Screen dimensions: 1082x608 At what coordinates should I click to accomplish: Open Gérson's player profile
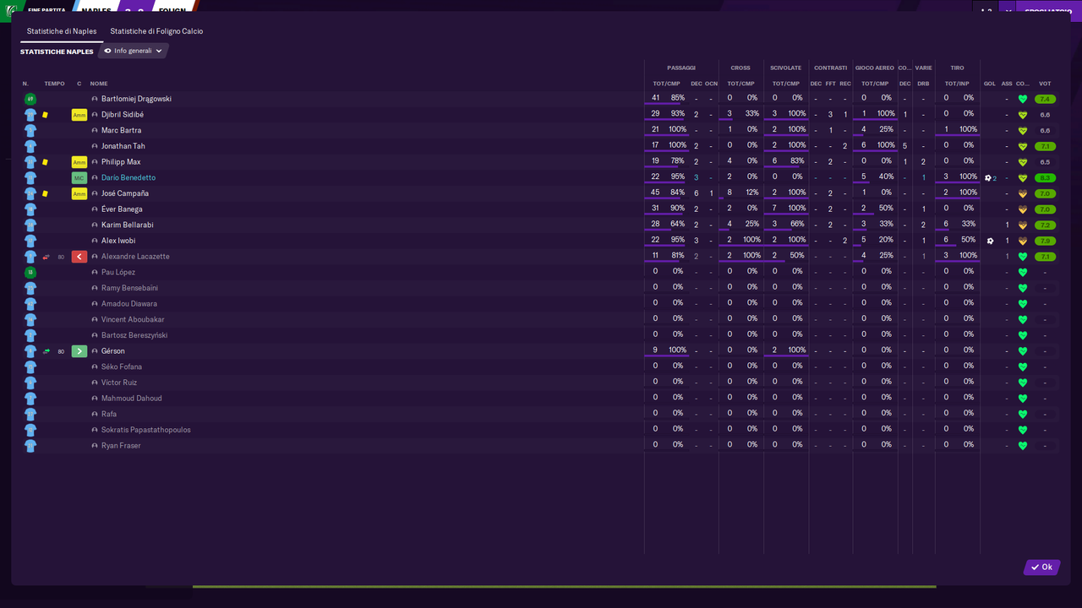coord(113,351)
